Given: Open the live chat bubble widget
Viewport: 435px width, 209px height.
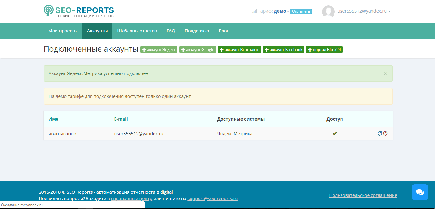Looking at the screenshot, I should point(420,192).
